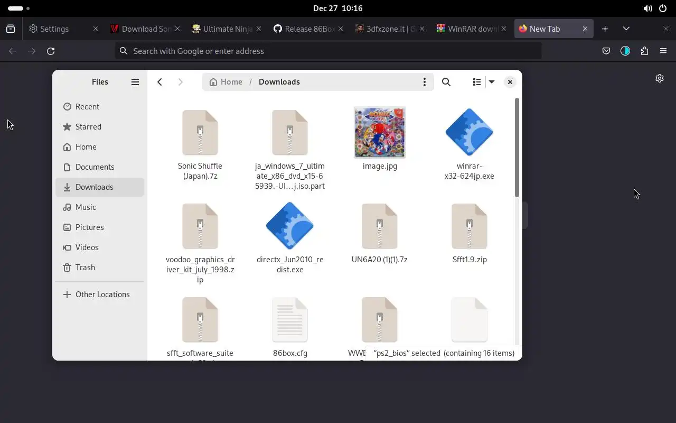Viewport: 676px width, 423px height.
Task: Open browser Extensions puzzle icon
Action: (x=644, y=51)
